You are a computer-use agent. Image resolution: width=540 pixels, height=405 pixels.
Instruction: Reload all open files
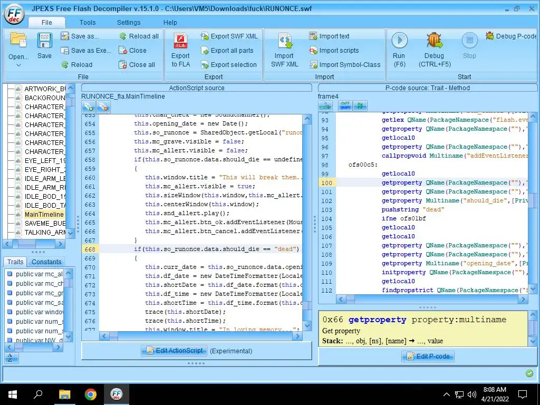coord(139,36)
